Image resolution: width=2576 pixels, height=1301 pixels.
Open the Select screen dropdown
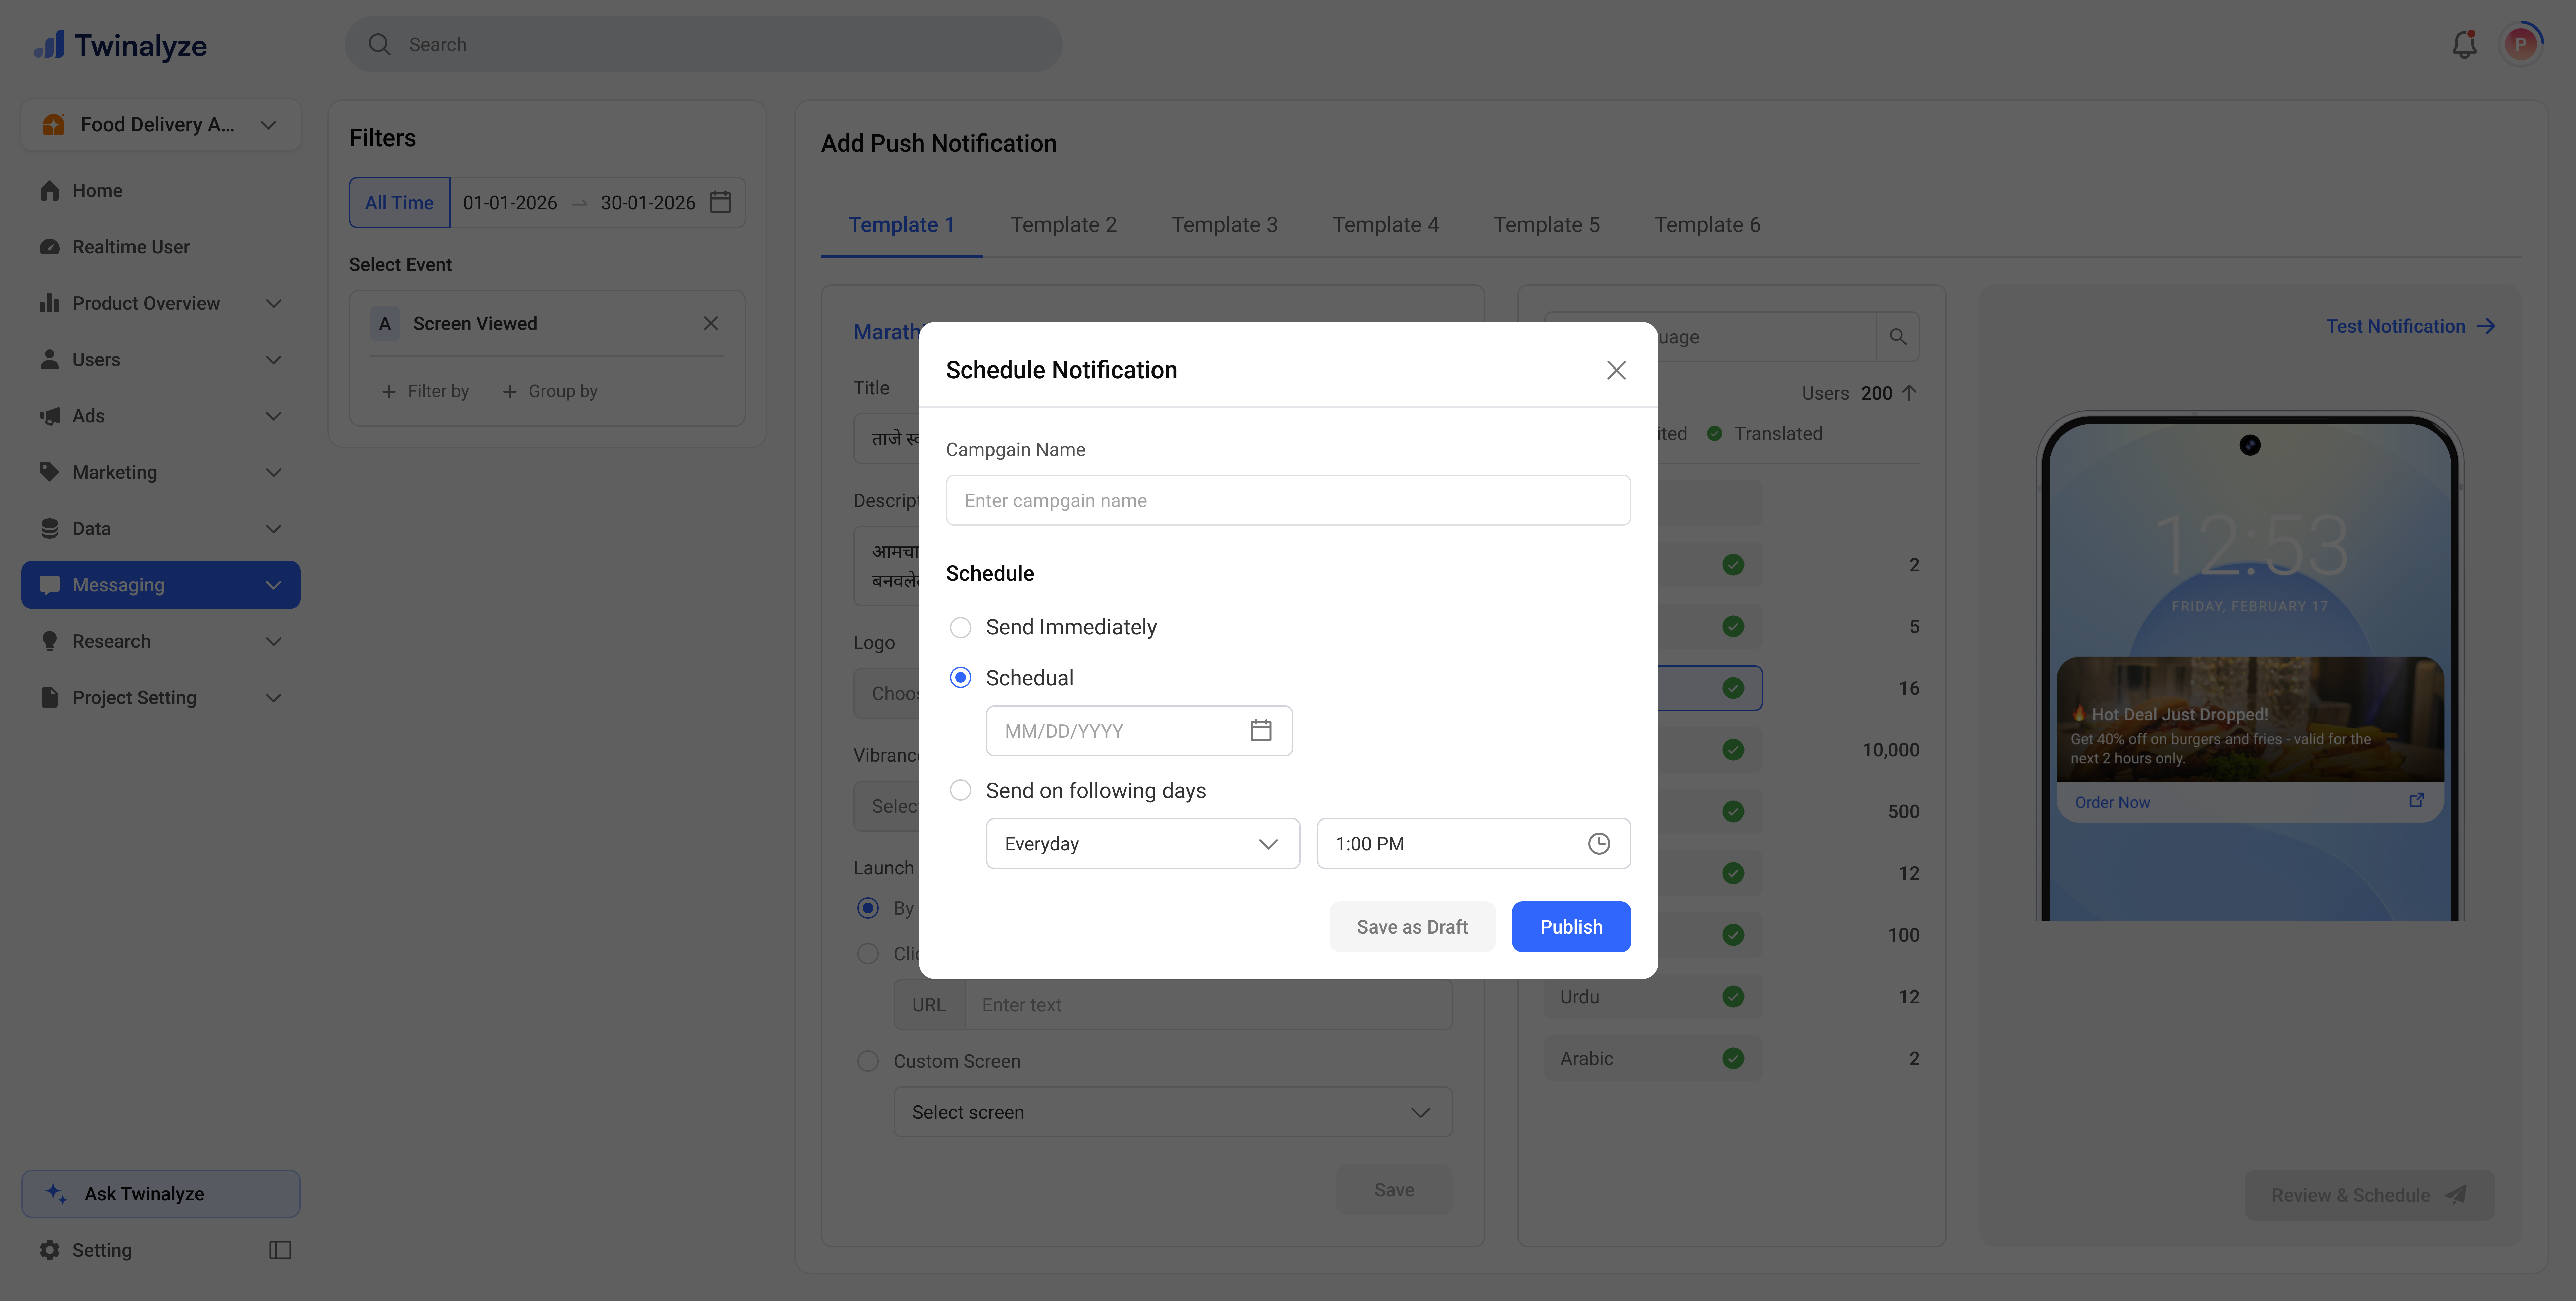click(1173, 1112)
